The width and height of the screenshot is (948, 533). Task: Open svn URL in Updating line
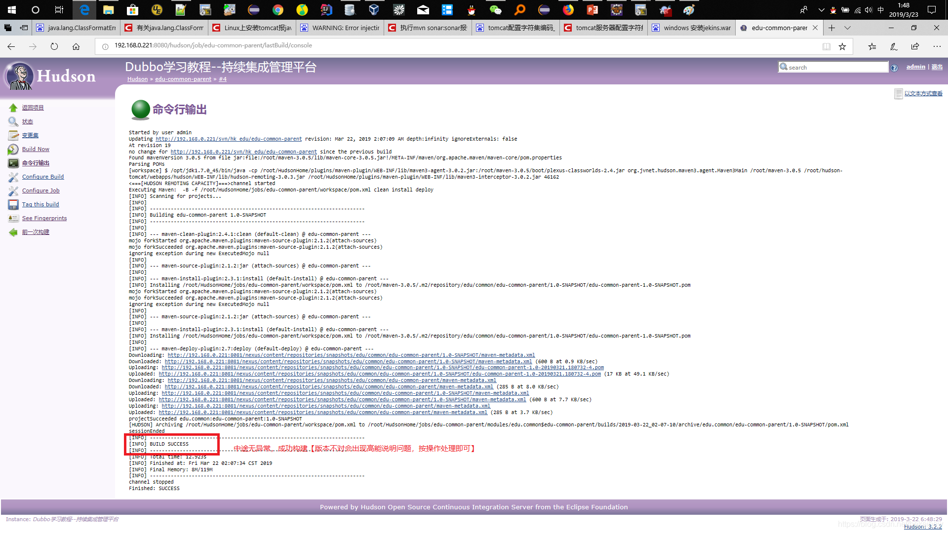tap(229, 139)
